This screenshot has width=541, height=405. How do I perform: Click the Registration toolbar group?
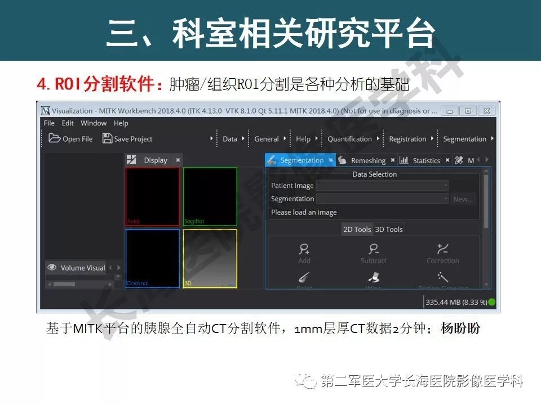pos(407,139)
